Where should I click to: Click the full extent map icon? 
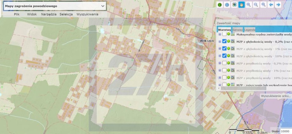(234, 5)
